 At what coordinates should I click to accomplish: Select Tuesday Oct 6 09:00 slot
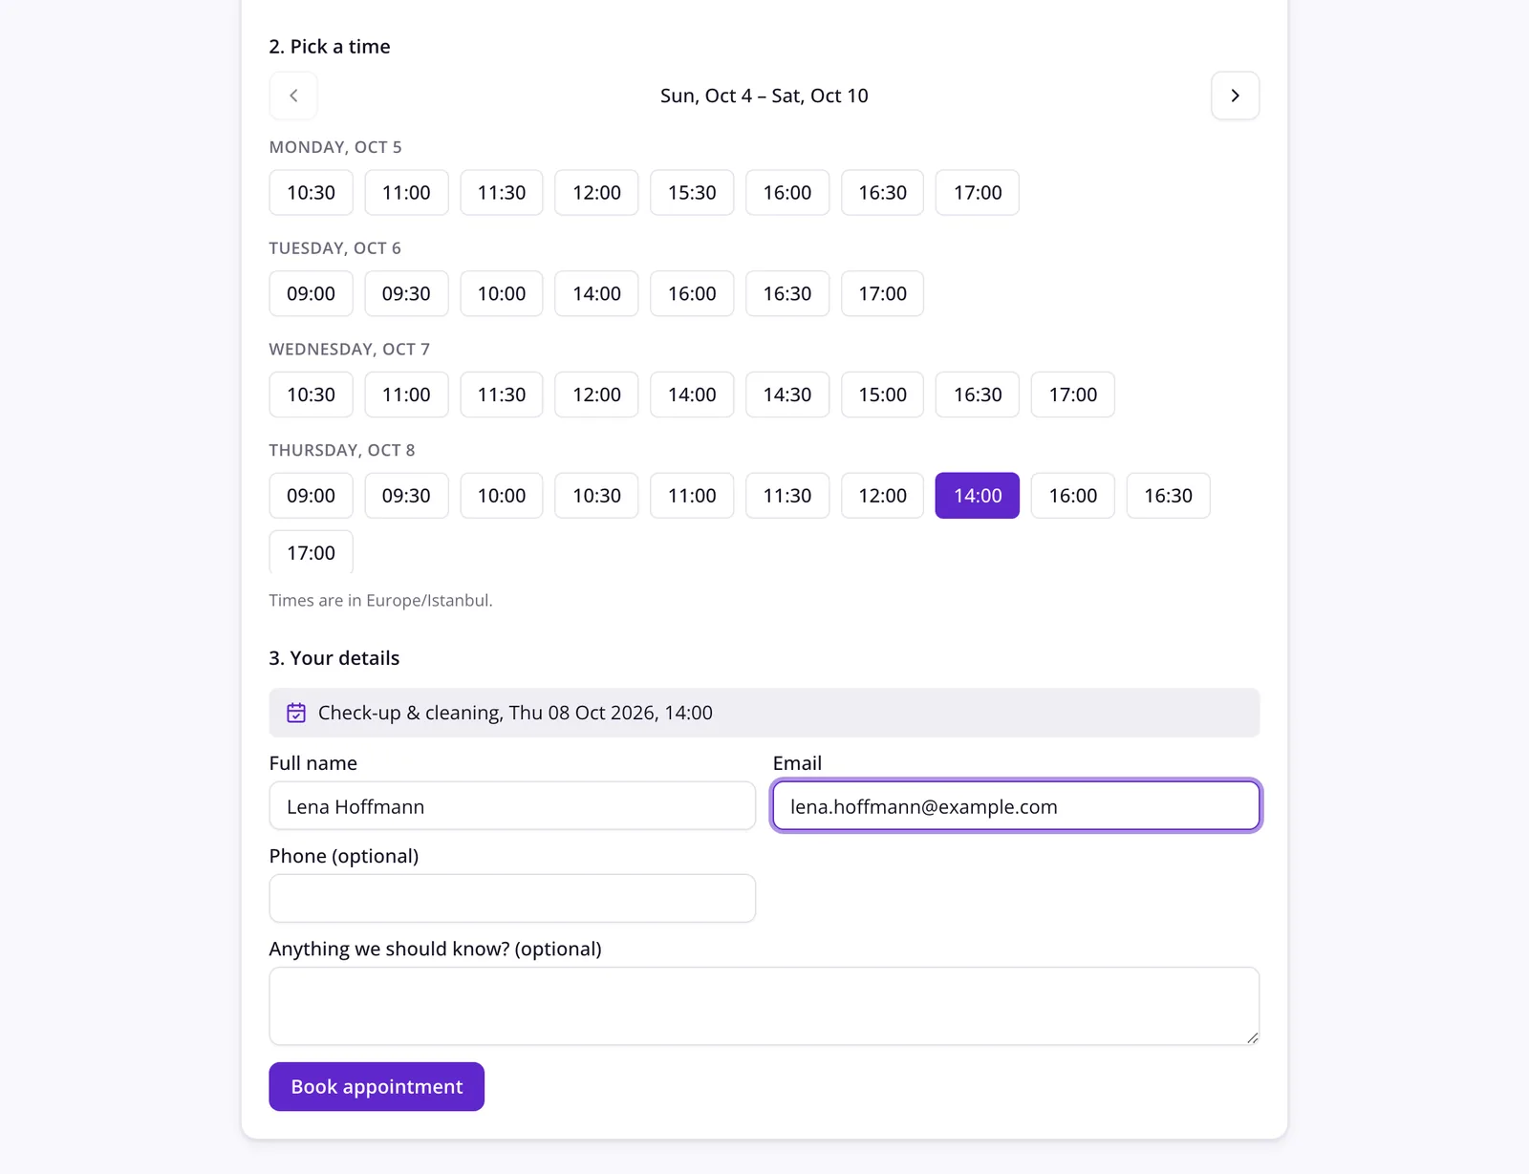tap(311, 293)
